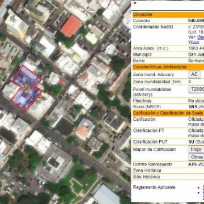Open the Waze link for coordinates
This screenshot has height=204, width=204.
(194, 42)
